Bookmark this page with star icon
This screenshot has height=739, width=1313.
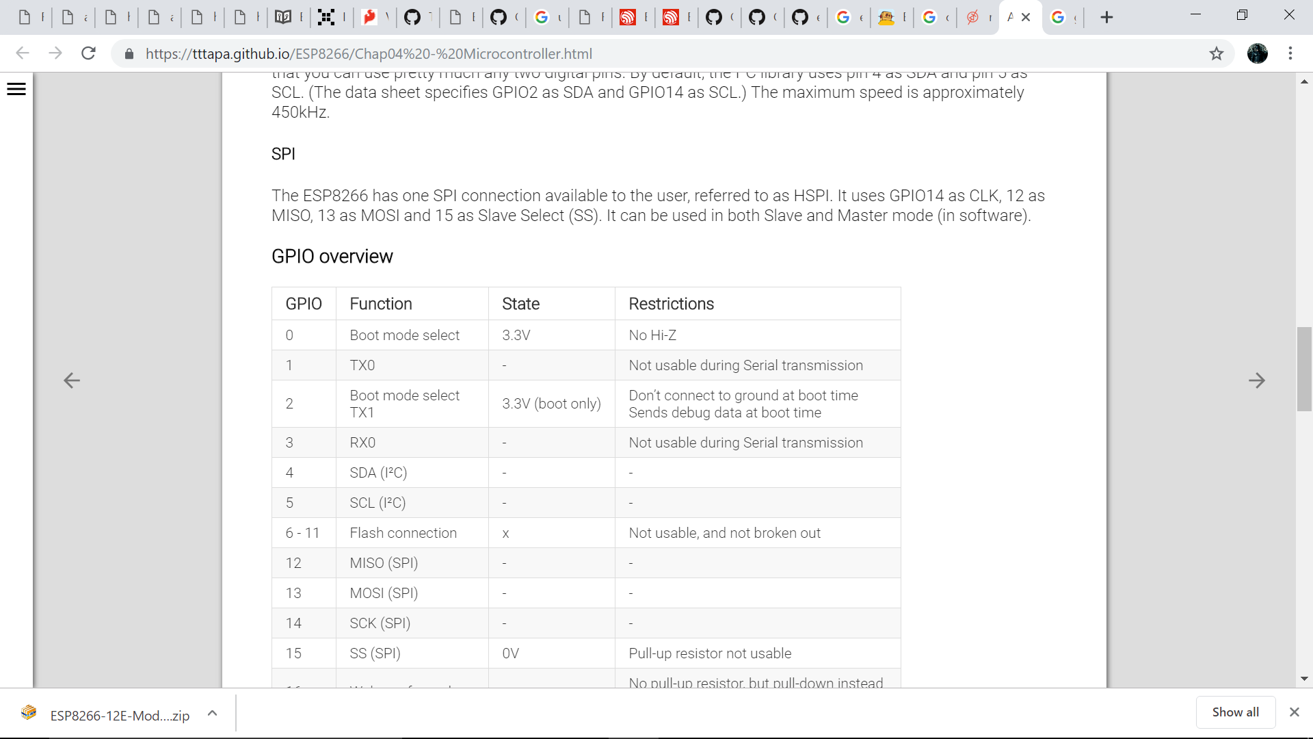tap(1216, 53)
